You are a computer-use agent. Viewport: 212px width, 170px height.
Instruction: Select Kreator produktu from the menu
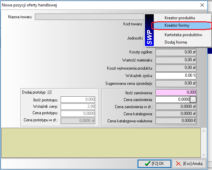[179, 18]
